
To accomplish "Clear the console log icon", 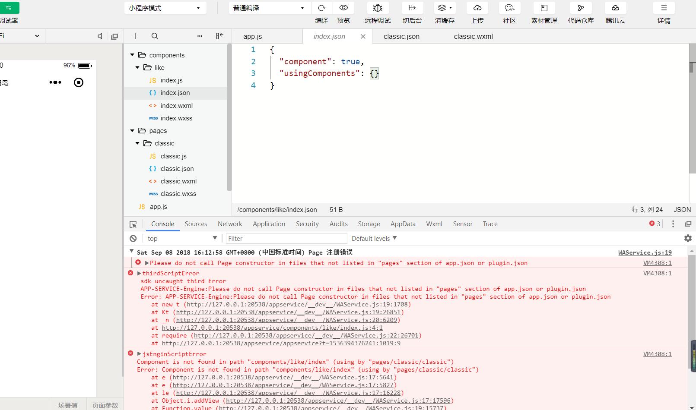I will point(133,239).
